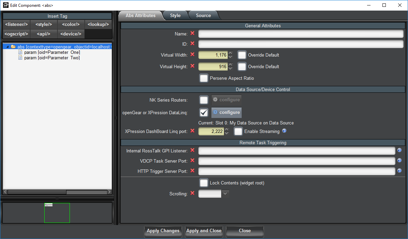Viewport: 408px width, 239px height.
Task: Enable Perserve Aspect Ratio checkbox
Action: (x=204, y=78)
